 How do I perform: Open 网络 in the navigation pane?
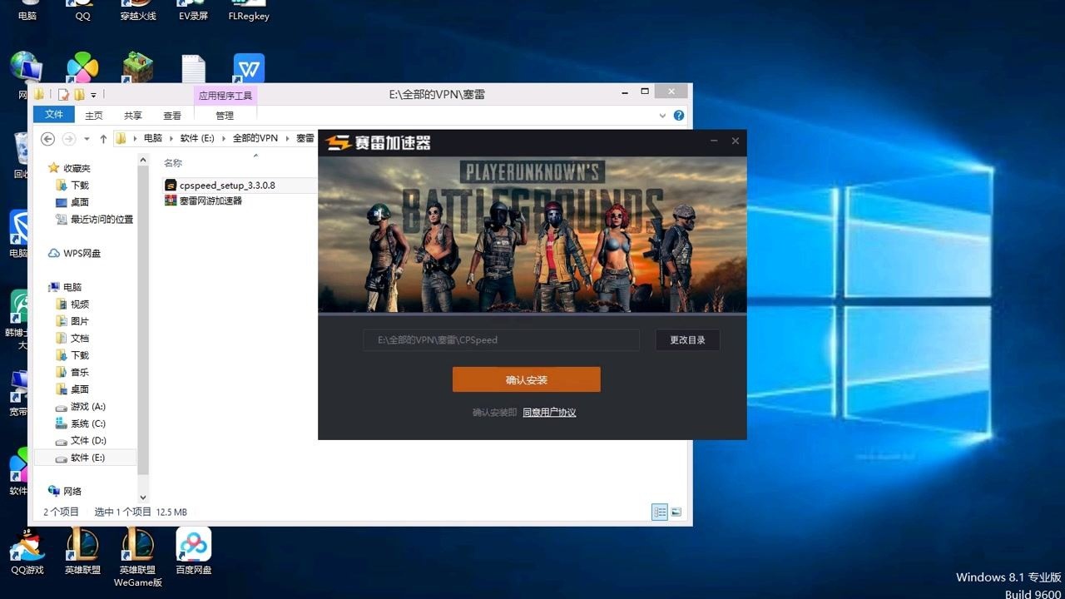pyautogui.click(x=65, y=492)
